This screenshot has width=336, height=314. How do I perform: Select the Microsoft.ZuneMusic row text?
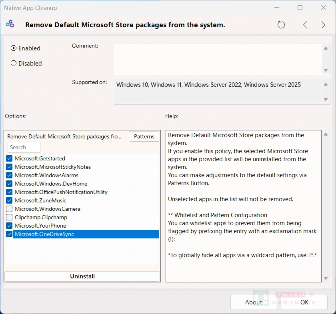point(40,201)
